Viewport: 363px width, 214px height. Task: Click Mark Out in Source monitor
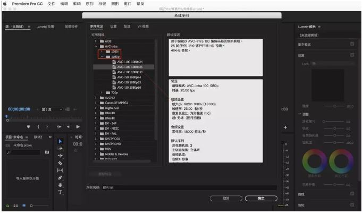tap(47, 127)
